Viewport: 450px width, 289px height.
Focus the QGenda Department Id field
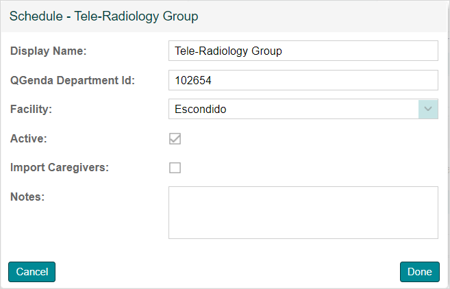click(x=302, y=80)
